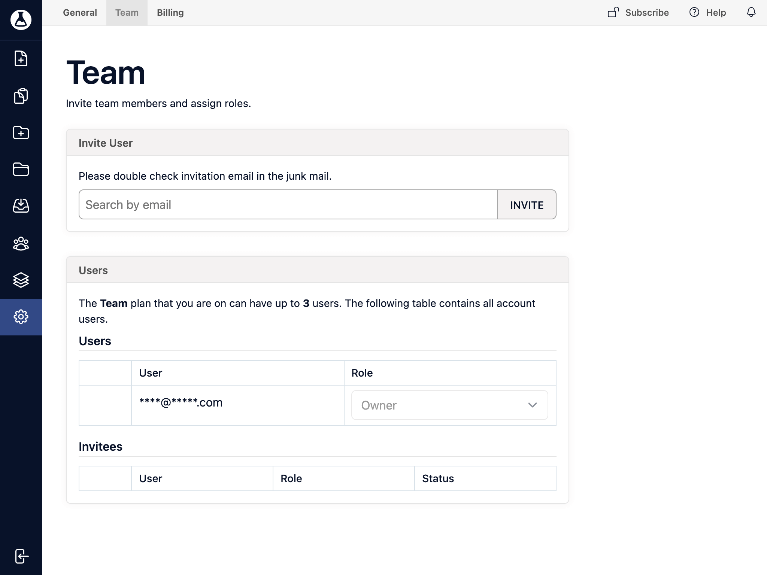This screenshot has width=767, height=575.
Task: Click the add folder icon in sidebar
Action: [21, 133]
